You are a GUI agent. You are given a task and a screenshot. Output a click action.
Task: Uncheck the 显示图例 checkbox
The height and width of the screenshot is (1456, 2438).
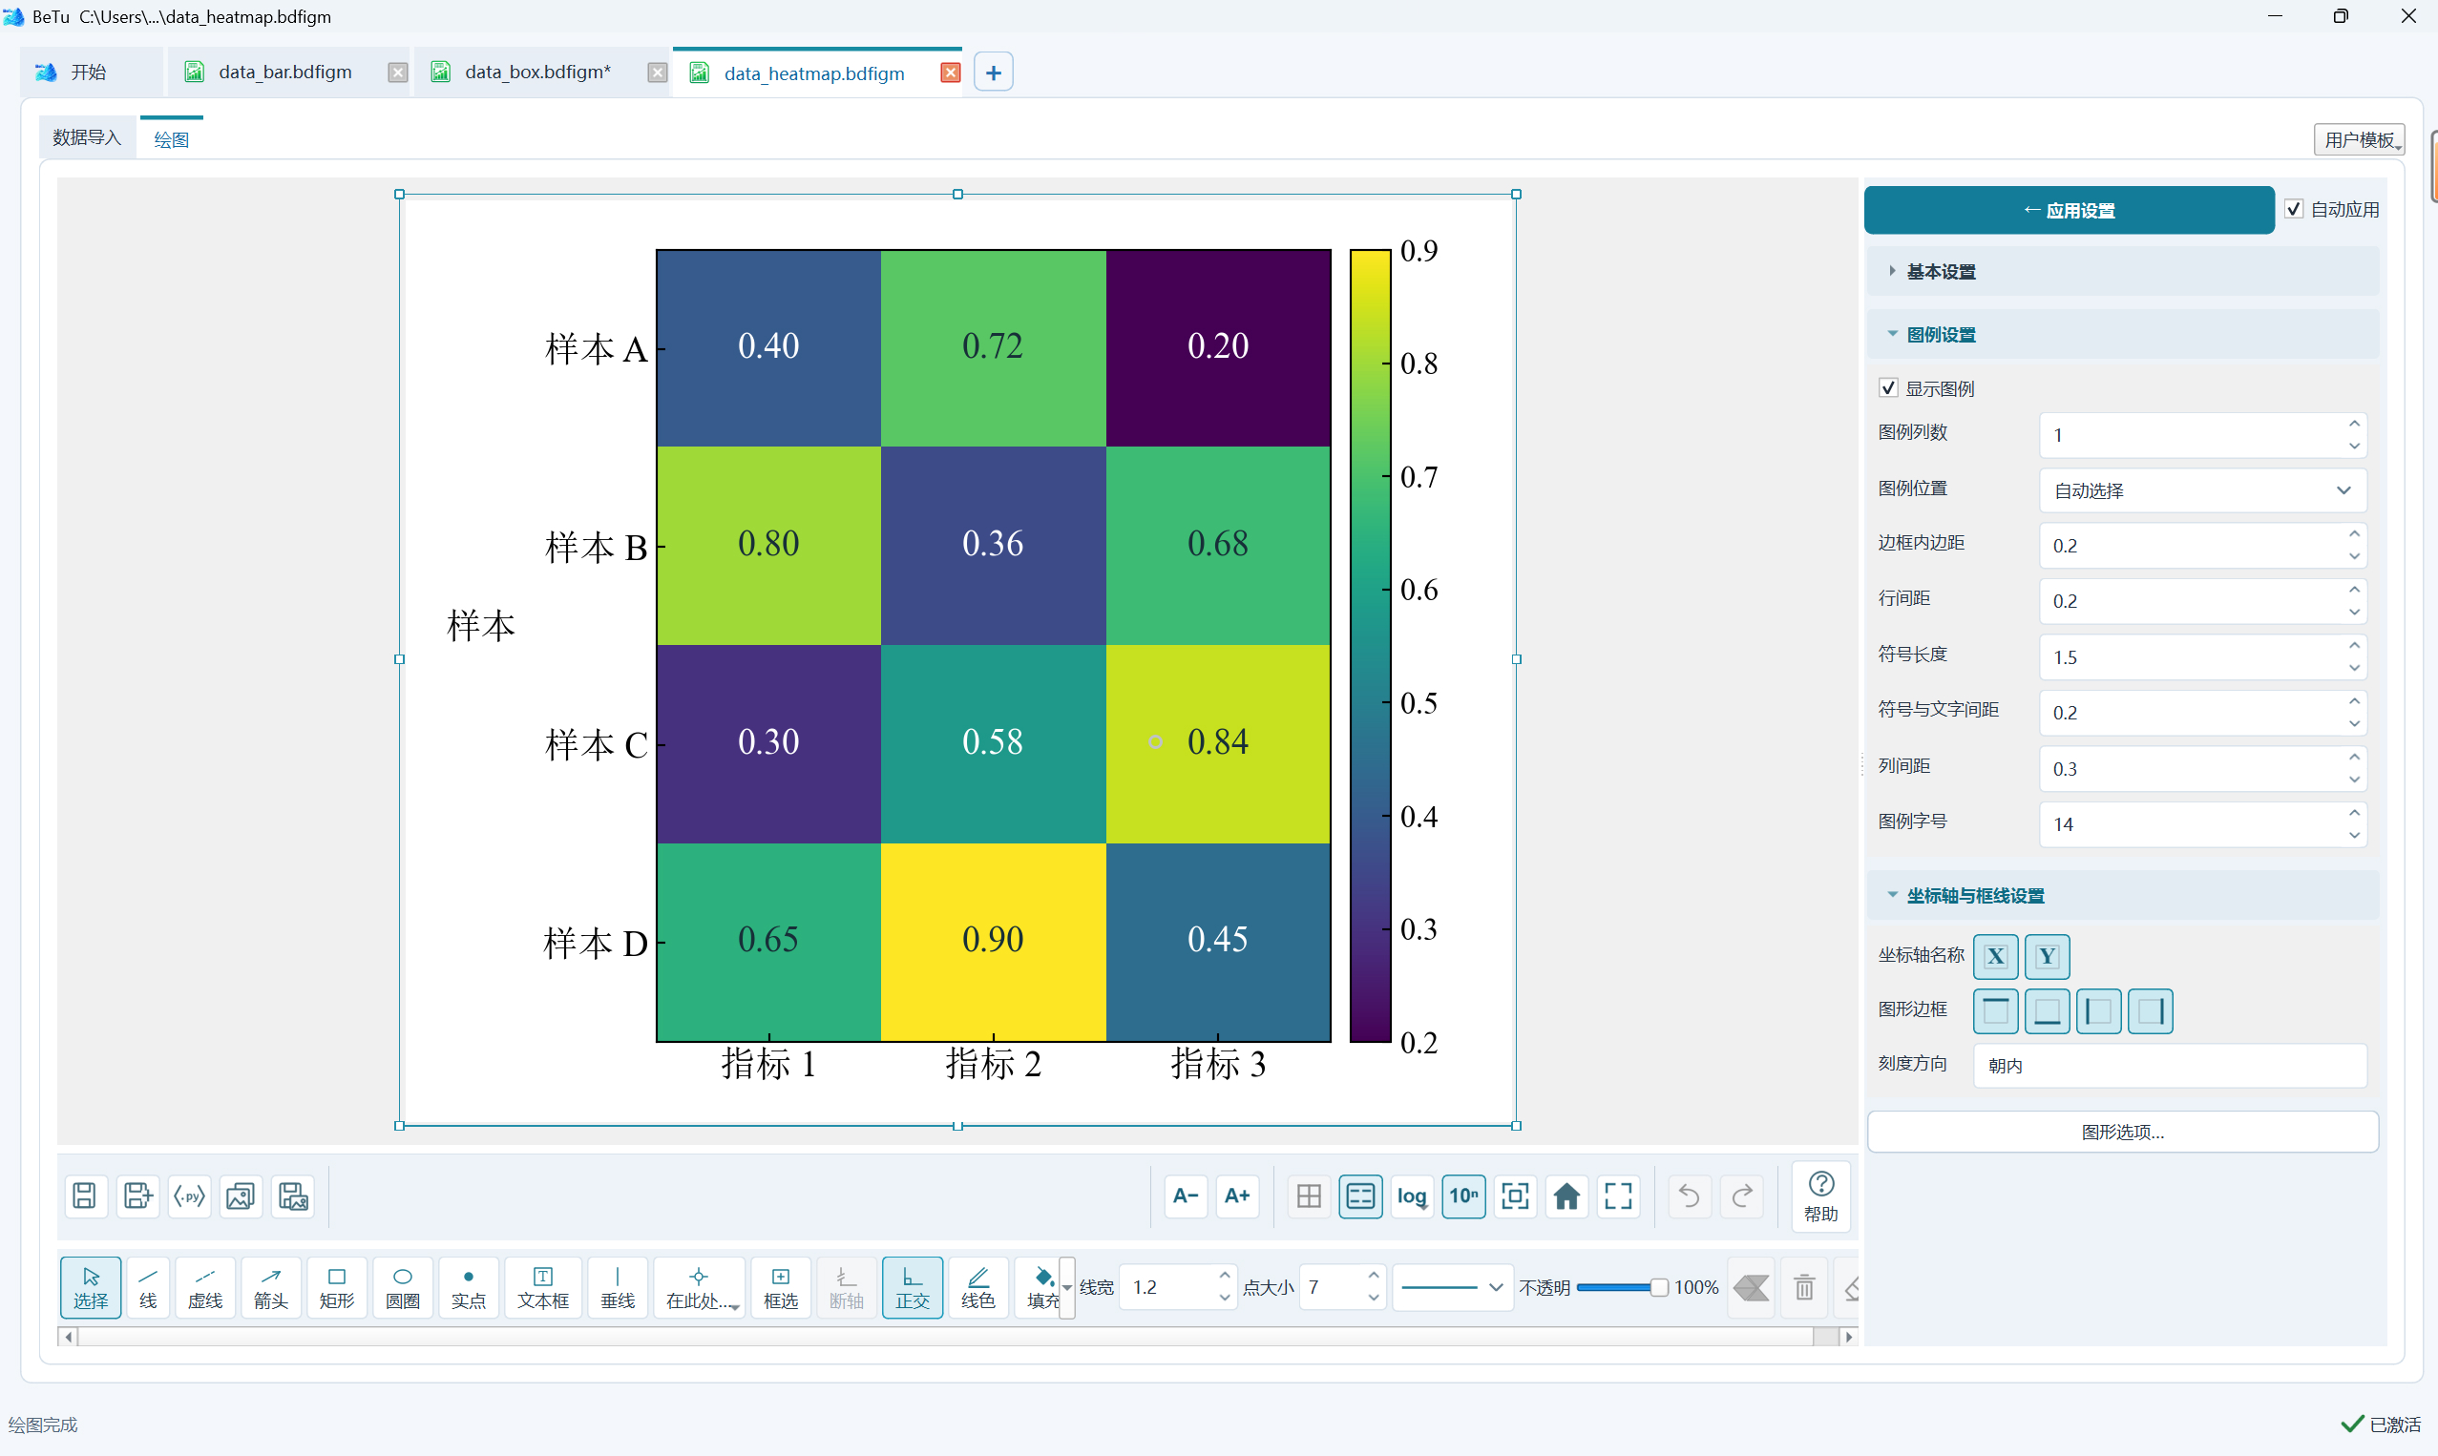[1888, 387]
